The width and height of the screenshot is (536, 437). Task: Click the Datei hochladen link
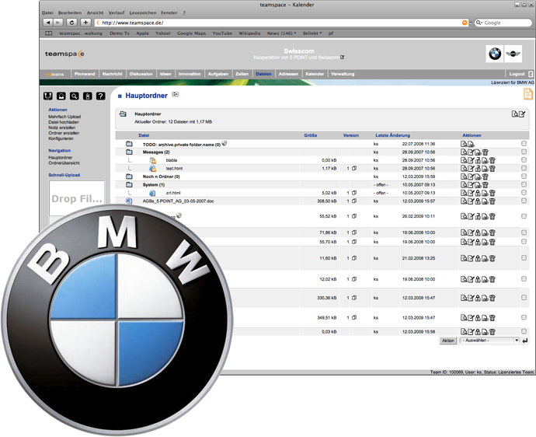pos(64,122)
